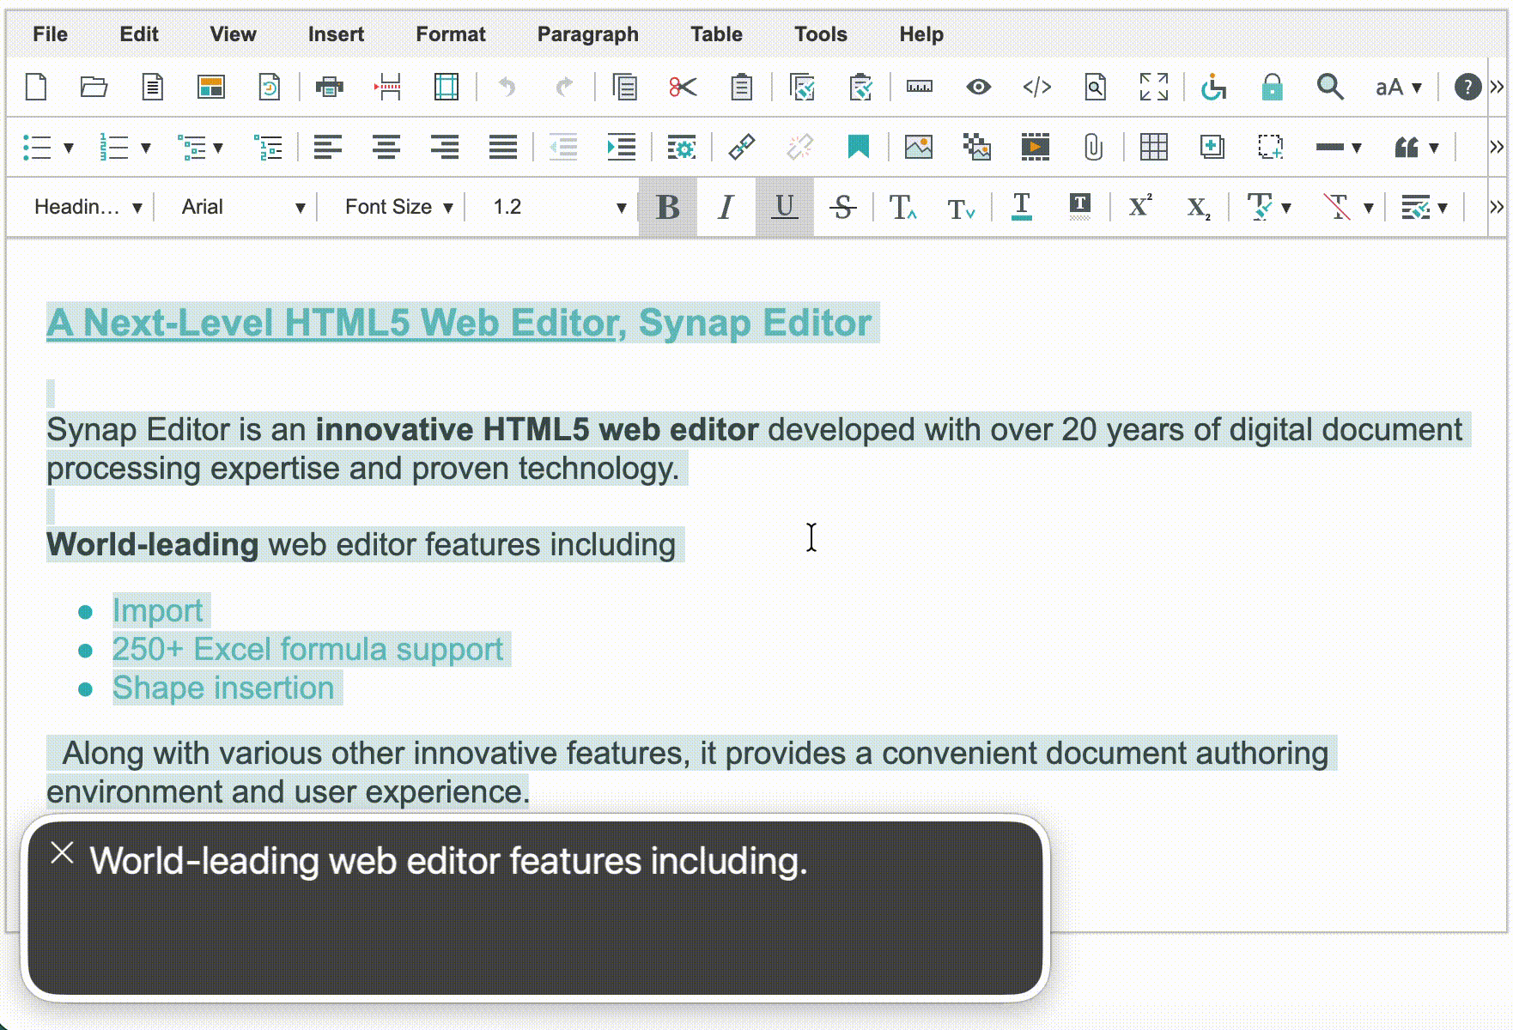The image size is (1513, 1030).
Task: Insert table grid icon
Action: coord(1153,147)
